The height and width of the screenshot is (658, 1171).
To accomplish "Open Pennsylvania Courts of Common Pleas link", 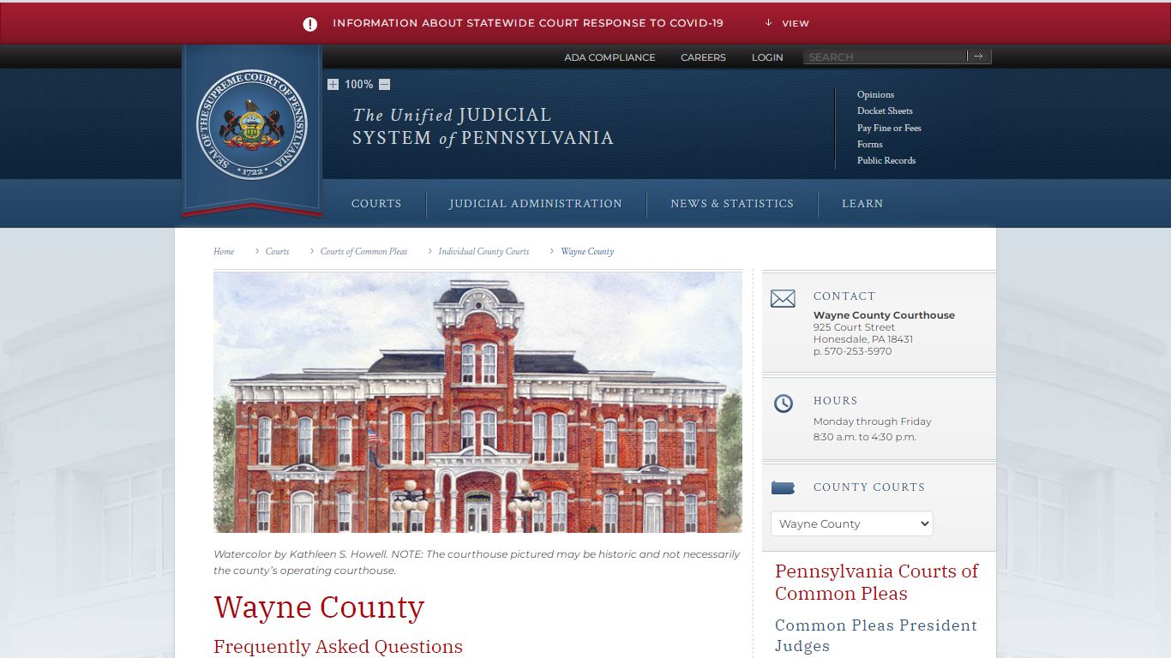I will (x=876, y=583).
